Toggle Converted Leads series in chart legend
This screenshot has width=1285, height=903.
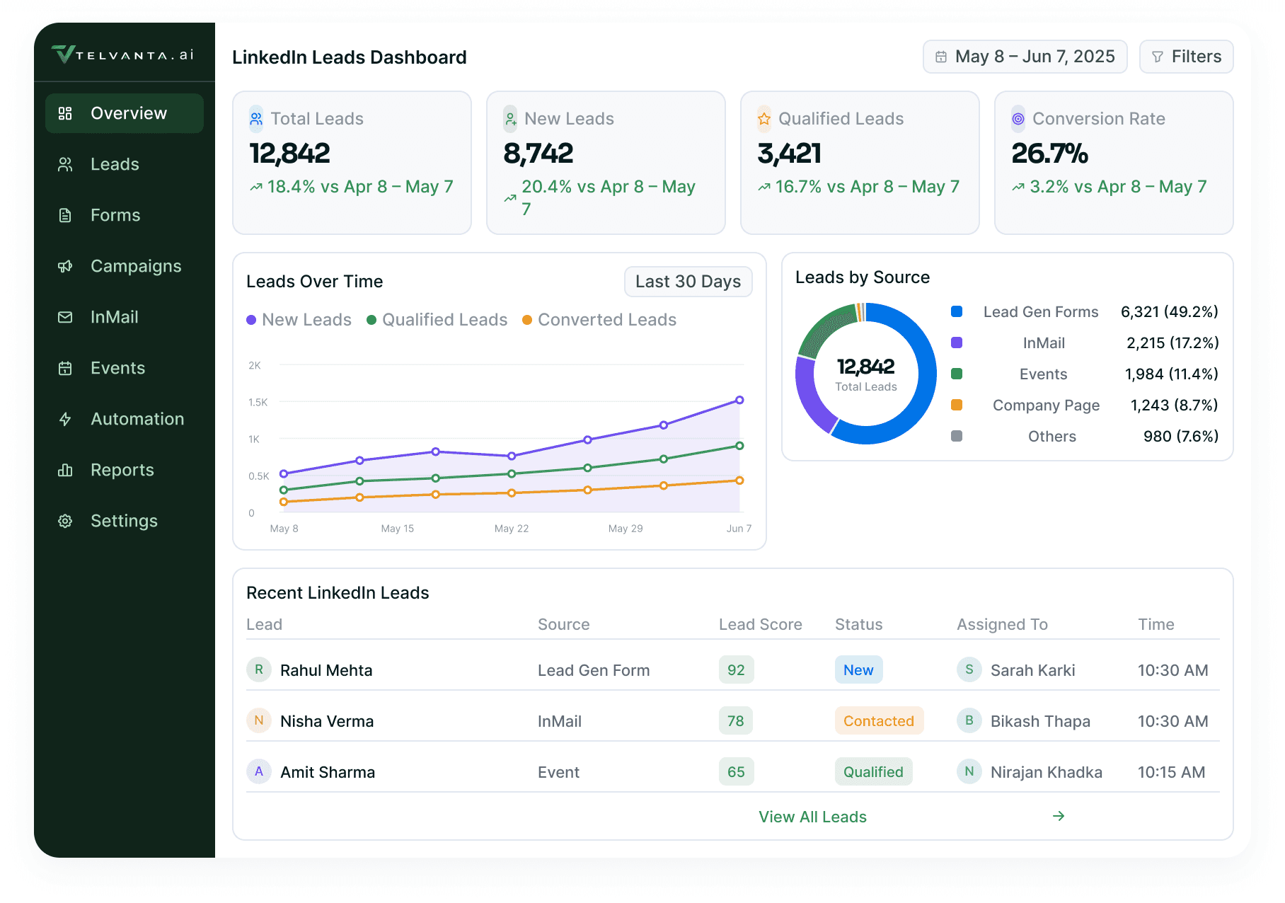coord(599,320)
